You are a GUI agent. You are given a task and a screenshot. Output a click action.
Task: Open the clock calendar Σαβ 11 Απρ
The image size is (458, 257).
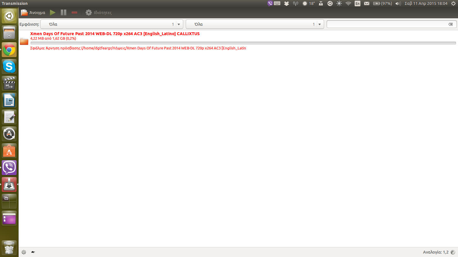(x=426, y=3)
